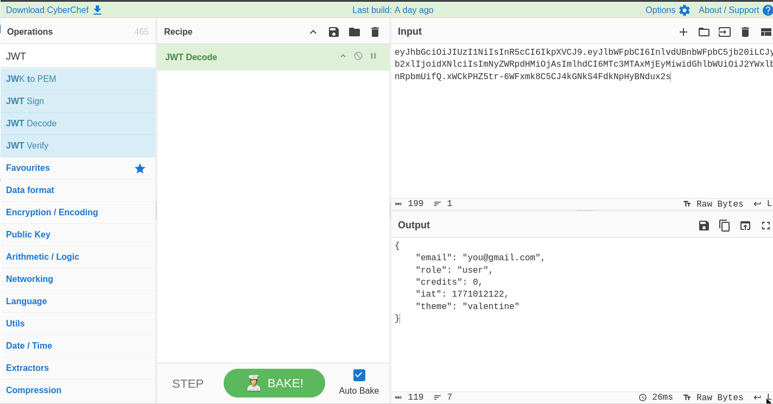Image resolution: width=773 pixels, height=404 pixels.
Task: Add a new input tab
Action: click(x=683, y=32)
